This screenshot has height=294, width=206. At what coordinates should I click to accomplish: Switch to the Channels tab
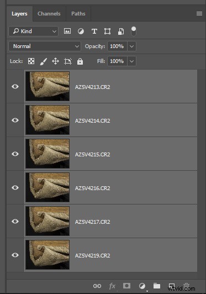point(49,13)
